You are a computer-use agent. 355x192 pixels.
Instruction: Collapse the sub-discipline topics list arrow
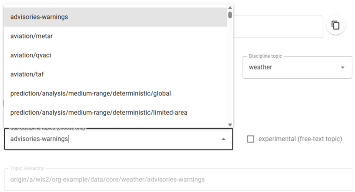[224, 139]
